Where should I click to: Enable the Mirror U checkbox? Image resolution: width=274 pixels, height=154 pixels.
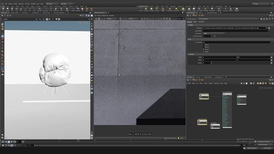(203, 44)
